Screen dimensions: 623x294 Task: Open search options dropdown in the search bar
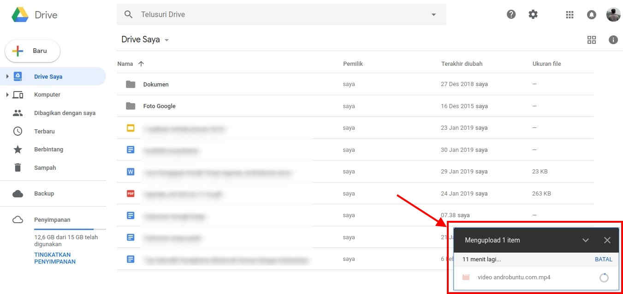tap(433, 14)
